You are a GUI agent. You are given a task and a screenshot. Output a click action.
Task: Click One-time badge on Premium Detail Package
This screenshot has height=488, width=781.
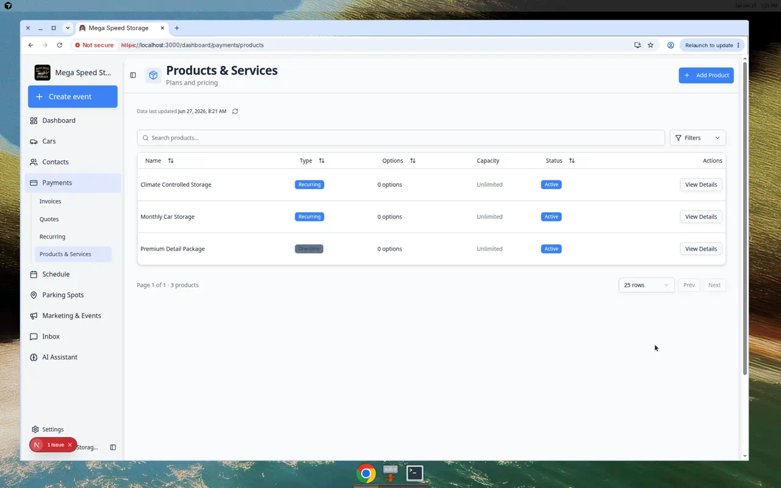(x=309, y=249)
